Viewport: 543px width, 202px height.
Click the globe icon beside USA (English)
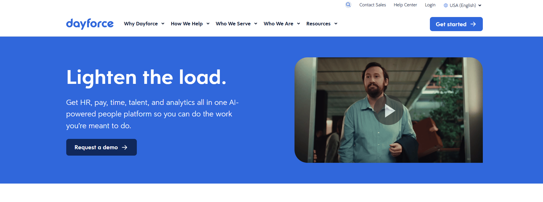click(x=446, y=5)
